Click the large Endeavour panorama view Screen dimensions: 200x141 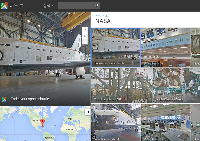coord(45,59)
